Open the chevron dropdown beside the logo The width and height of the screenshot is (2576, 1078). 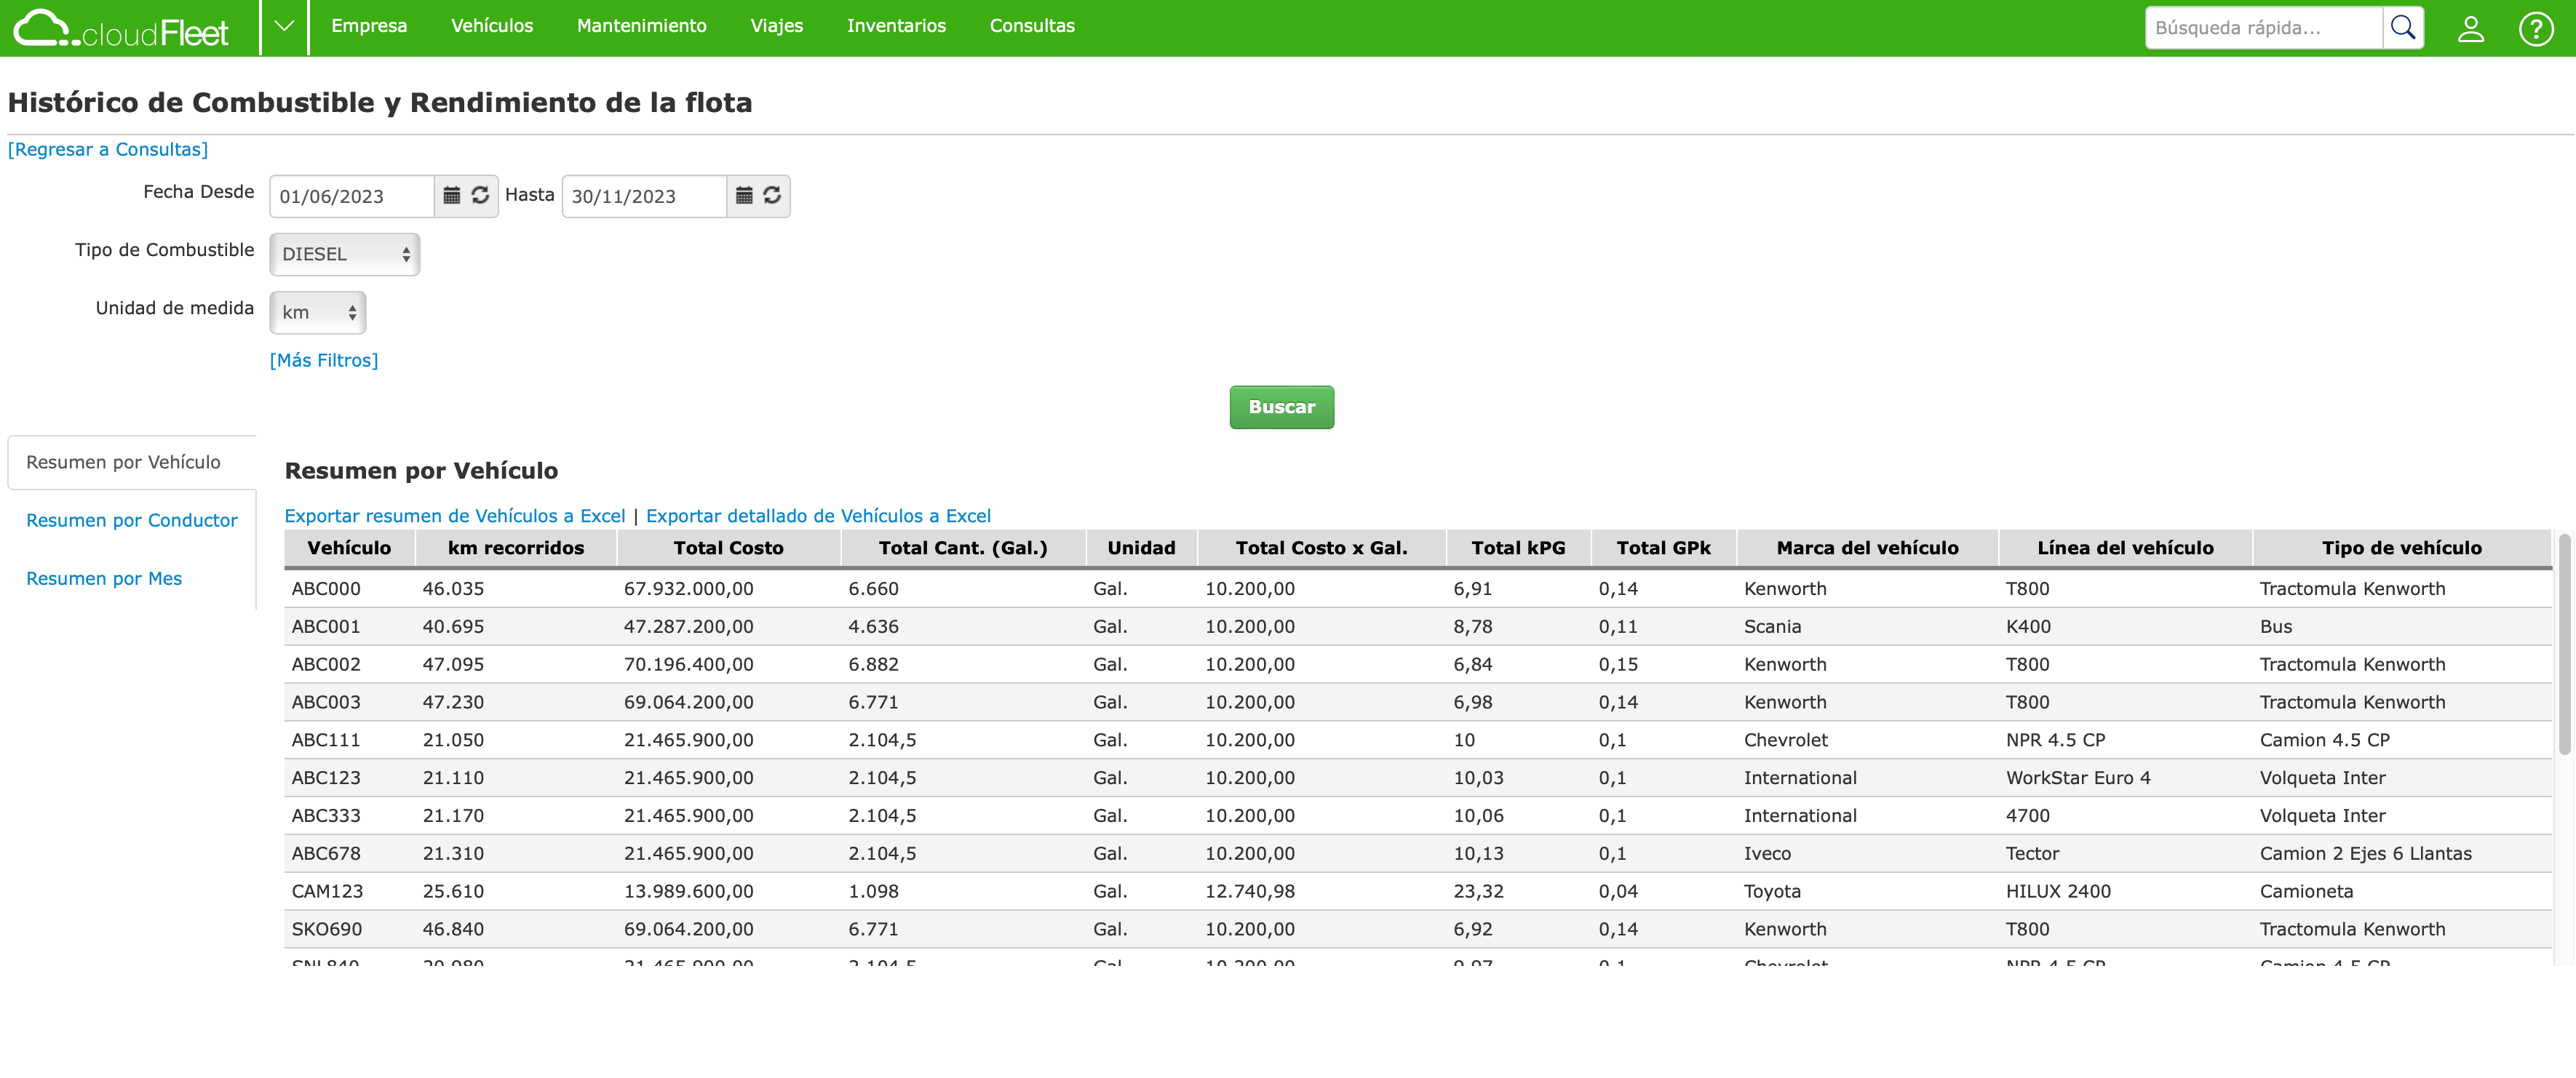[x=284, y=27]
